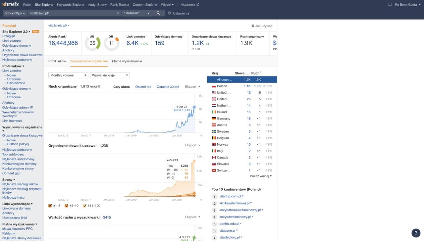Open Link intersect sidebar link
The image size is (424, 241).
point(12,121)
